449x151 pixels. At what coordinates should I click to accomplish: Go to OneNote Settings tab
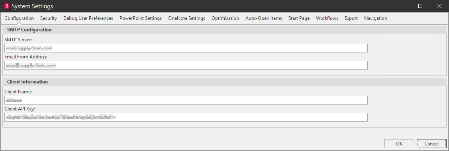point(187,18)
